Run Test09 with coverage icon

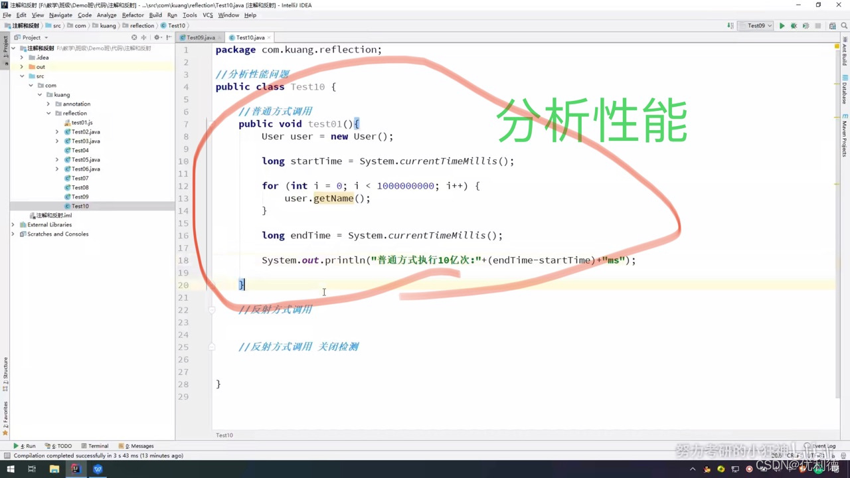(805, 25)
